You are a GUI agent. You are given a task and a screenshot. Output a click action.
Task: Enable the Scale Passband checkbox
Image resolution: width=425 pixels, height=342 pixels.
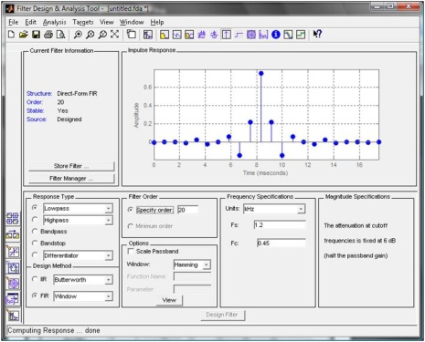pos(131,251)
